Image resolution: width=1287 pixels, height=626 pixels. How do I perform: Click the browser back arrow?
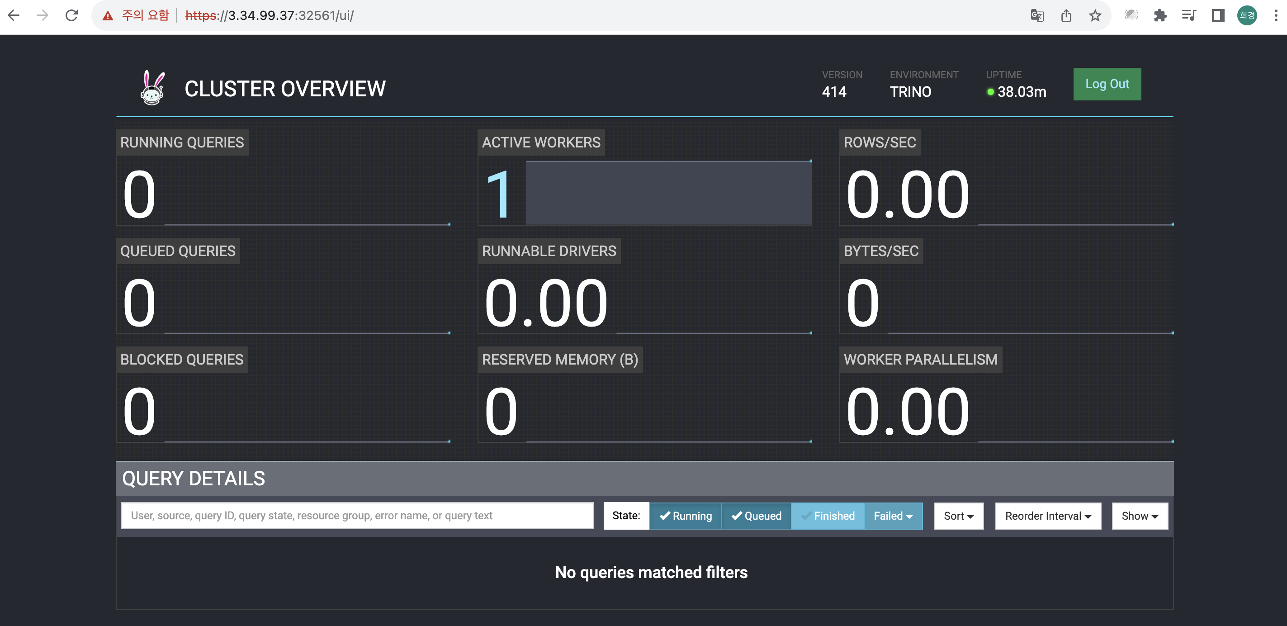click(14, 15)
